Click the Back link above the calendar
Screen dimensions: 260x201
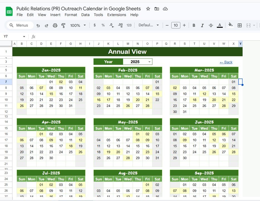click(x=226, y=62)
